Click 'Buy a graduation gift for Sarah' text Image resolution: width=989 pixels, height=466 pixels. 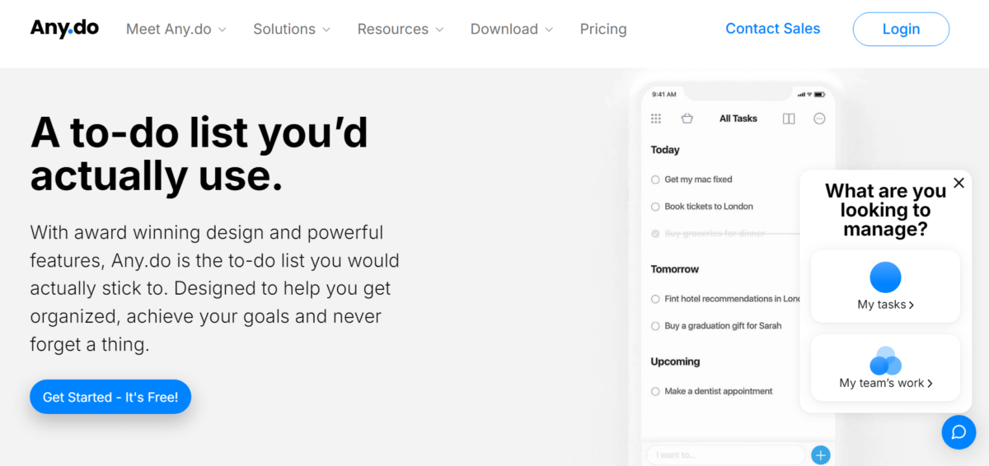click(x=723, y=326)
